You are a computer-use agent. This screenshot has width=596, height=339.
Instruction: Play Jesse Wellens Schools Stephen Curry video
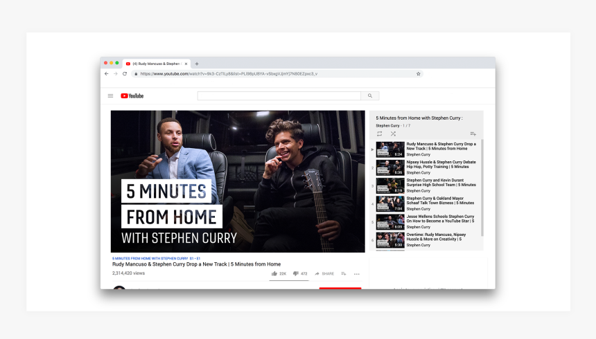[x=440, y=219]
